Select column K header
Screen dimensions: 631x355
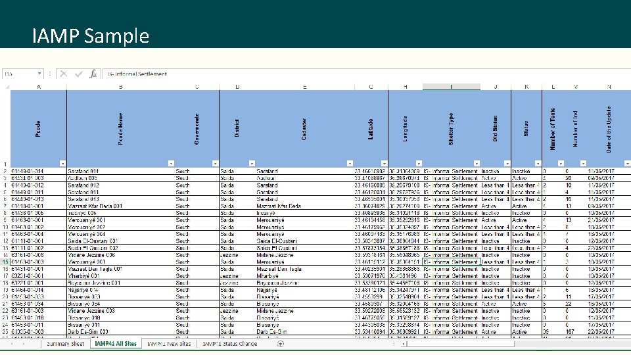click(526, 87)
